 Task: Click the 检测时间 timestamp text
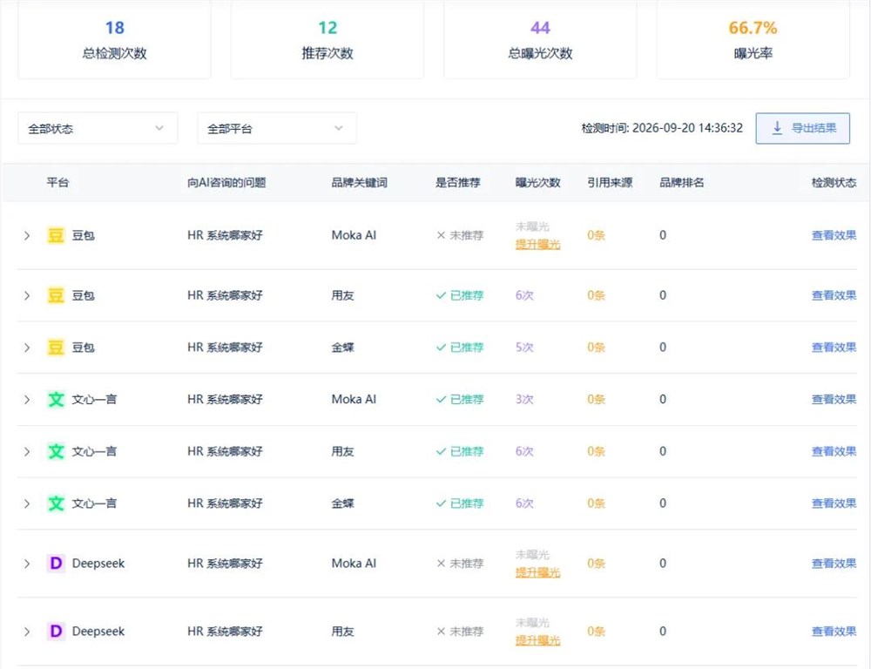point(662,128)
